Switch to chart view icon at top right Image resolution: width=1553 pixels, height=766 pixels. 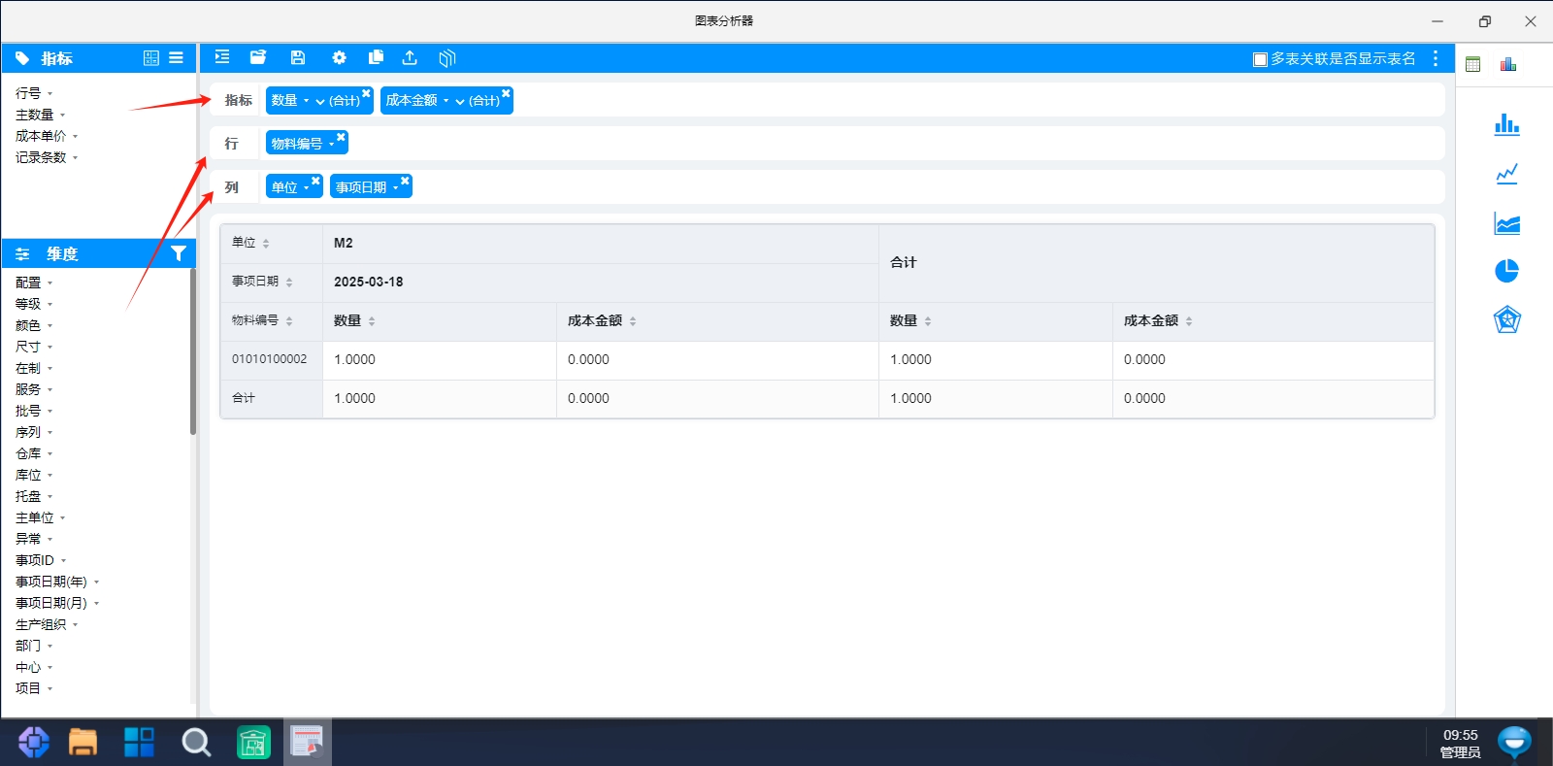[x=1508, y=64]
